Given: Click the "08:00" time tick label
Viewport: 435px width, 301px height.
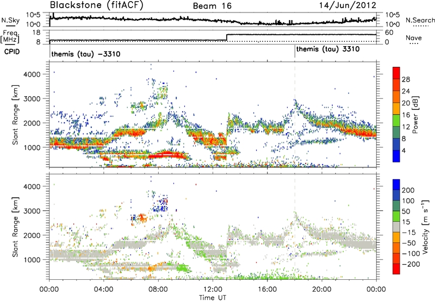Looking at the screenshot, I should (x=158, y=290).
